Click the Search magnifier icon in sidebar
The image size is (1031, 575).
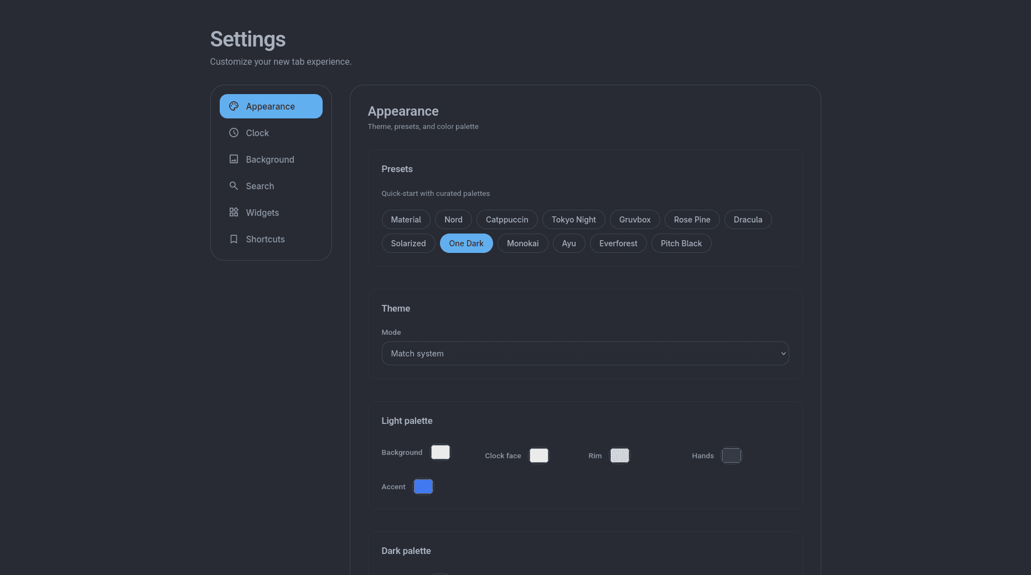click(x=234, y=186)
